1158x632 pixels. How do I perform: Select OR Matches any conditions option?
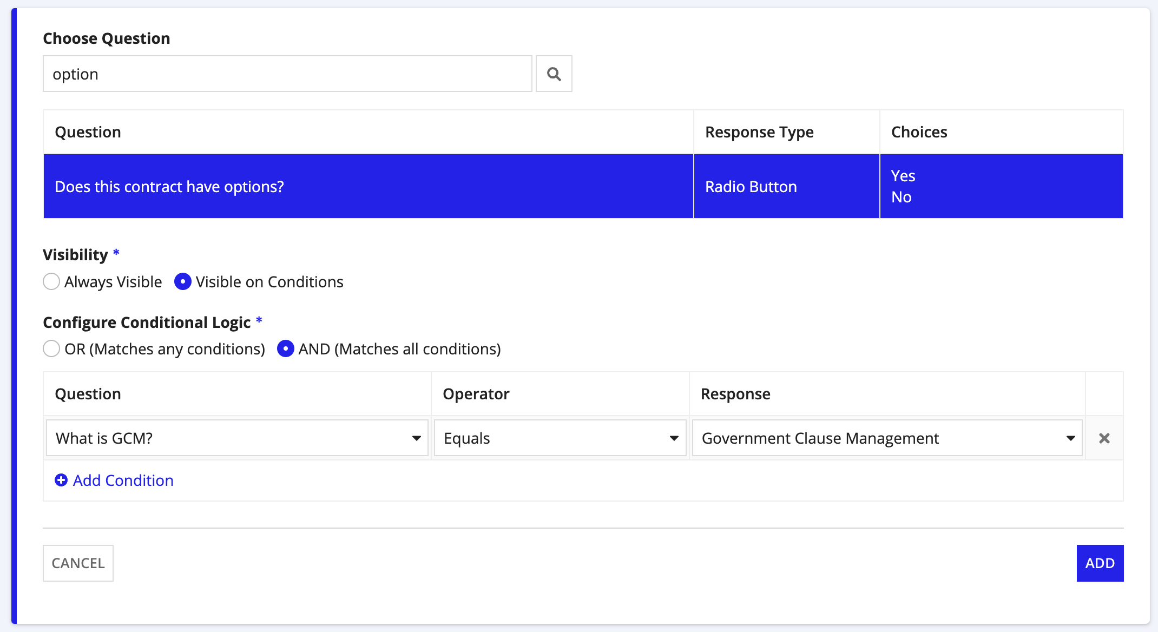[51, 348]
